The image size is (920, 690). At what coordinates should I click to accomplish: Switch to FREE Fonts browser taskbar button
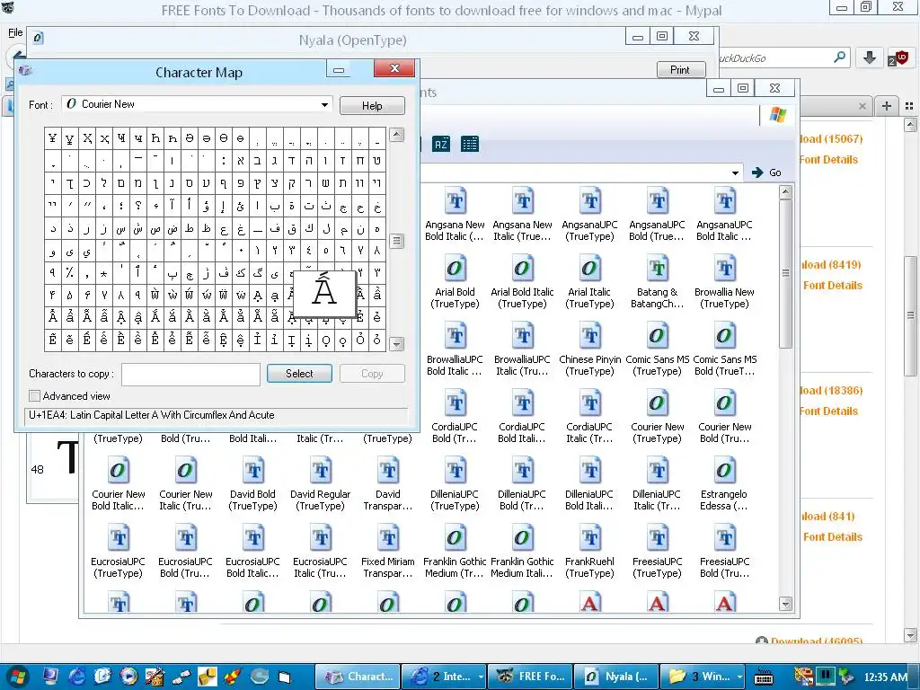530,677
